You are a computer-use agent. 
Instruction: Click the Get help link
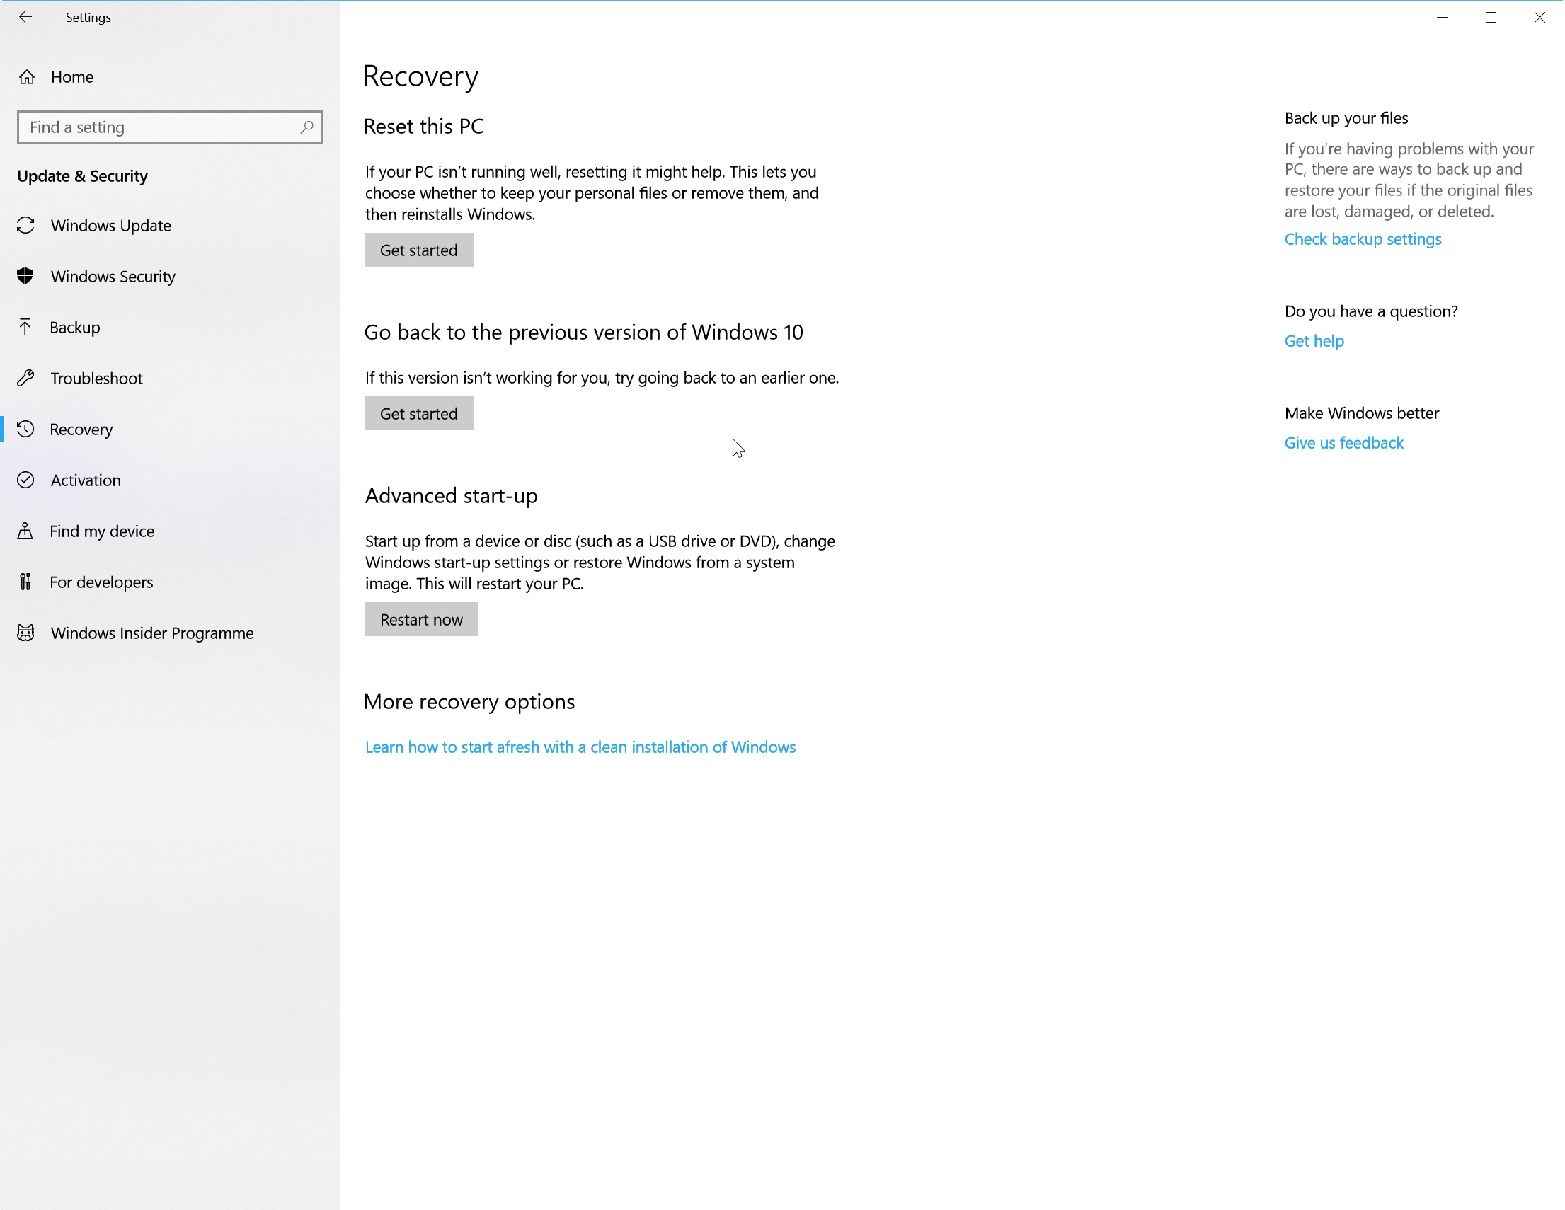pos(1314,341)
